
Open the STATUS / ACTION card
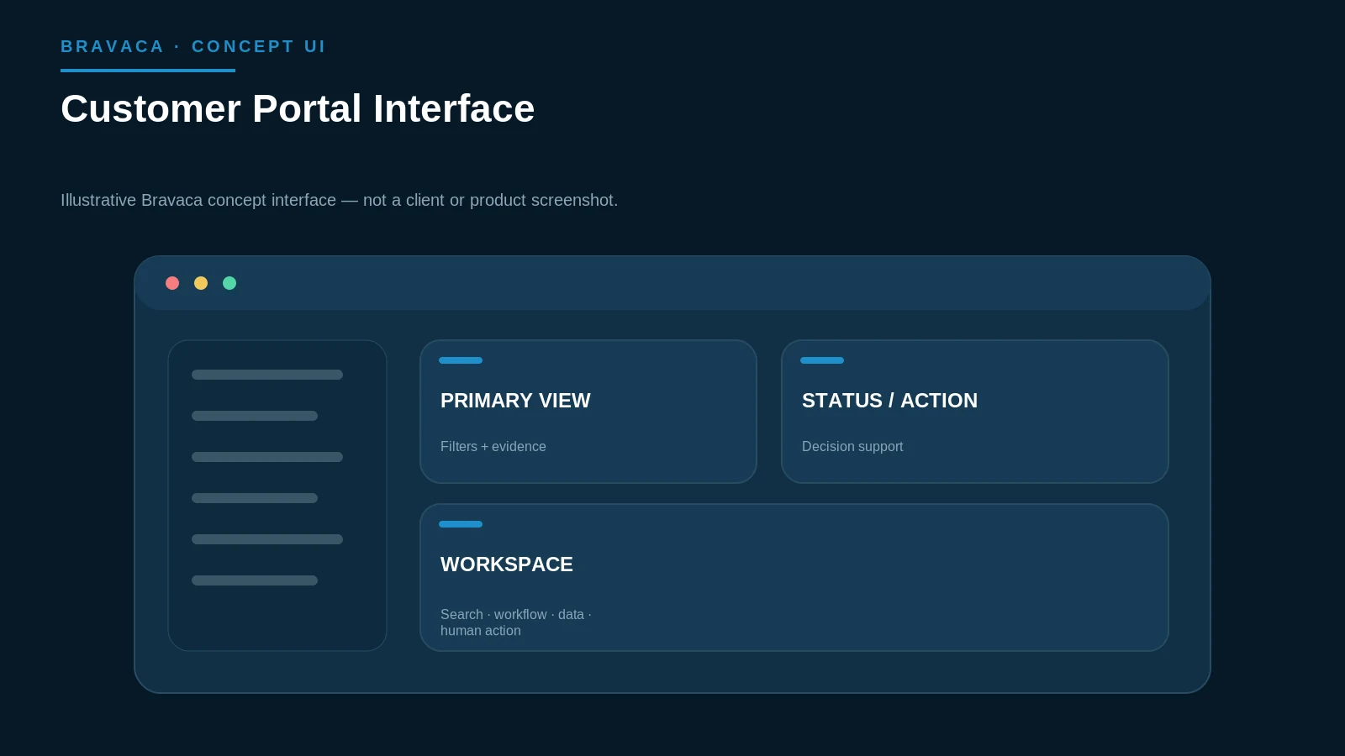coord(975,412)
